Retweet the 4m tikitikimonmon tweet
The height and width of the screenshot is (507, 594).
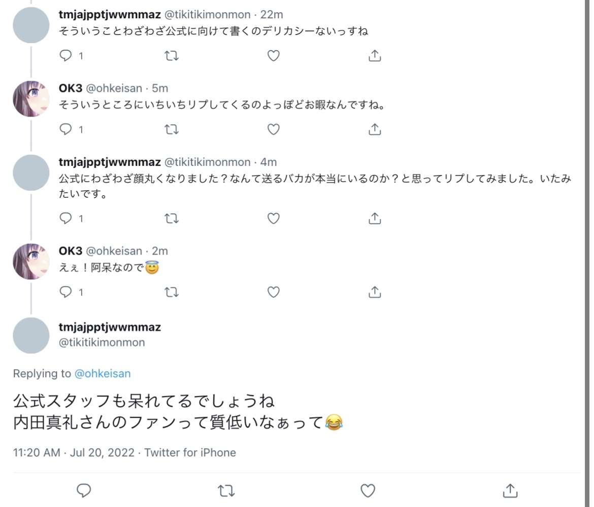point(172,218)
